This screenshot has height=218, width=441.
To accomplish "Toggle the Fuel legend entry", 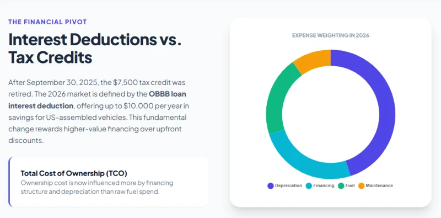I will (347, 185).
